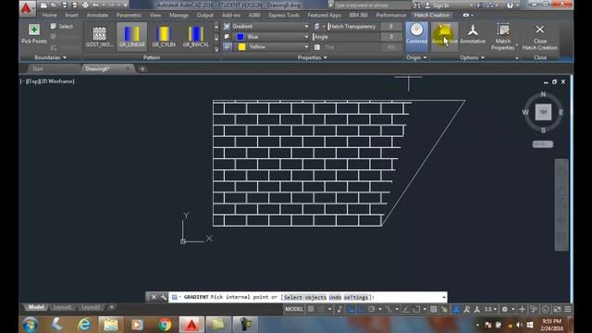Click the Save icon in quick access toolbar
Viewport: 592px width, 333px height.
tap(65, 6)
